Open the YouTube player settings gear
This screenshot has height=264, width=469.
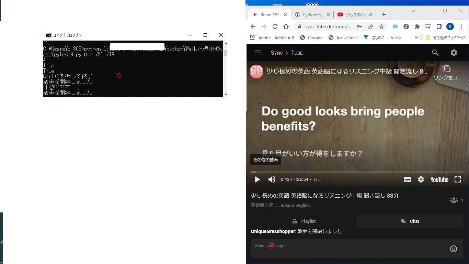coord(421,179)
